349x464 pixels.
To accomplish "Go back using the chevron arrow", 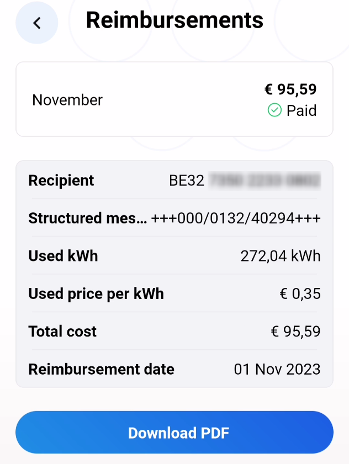I will click(36, 23).
